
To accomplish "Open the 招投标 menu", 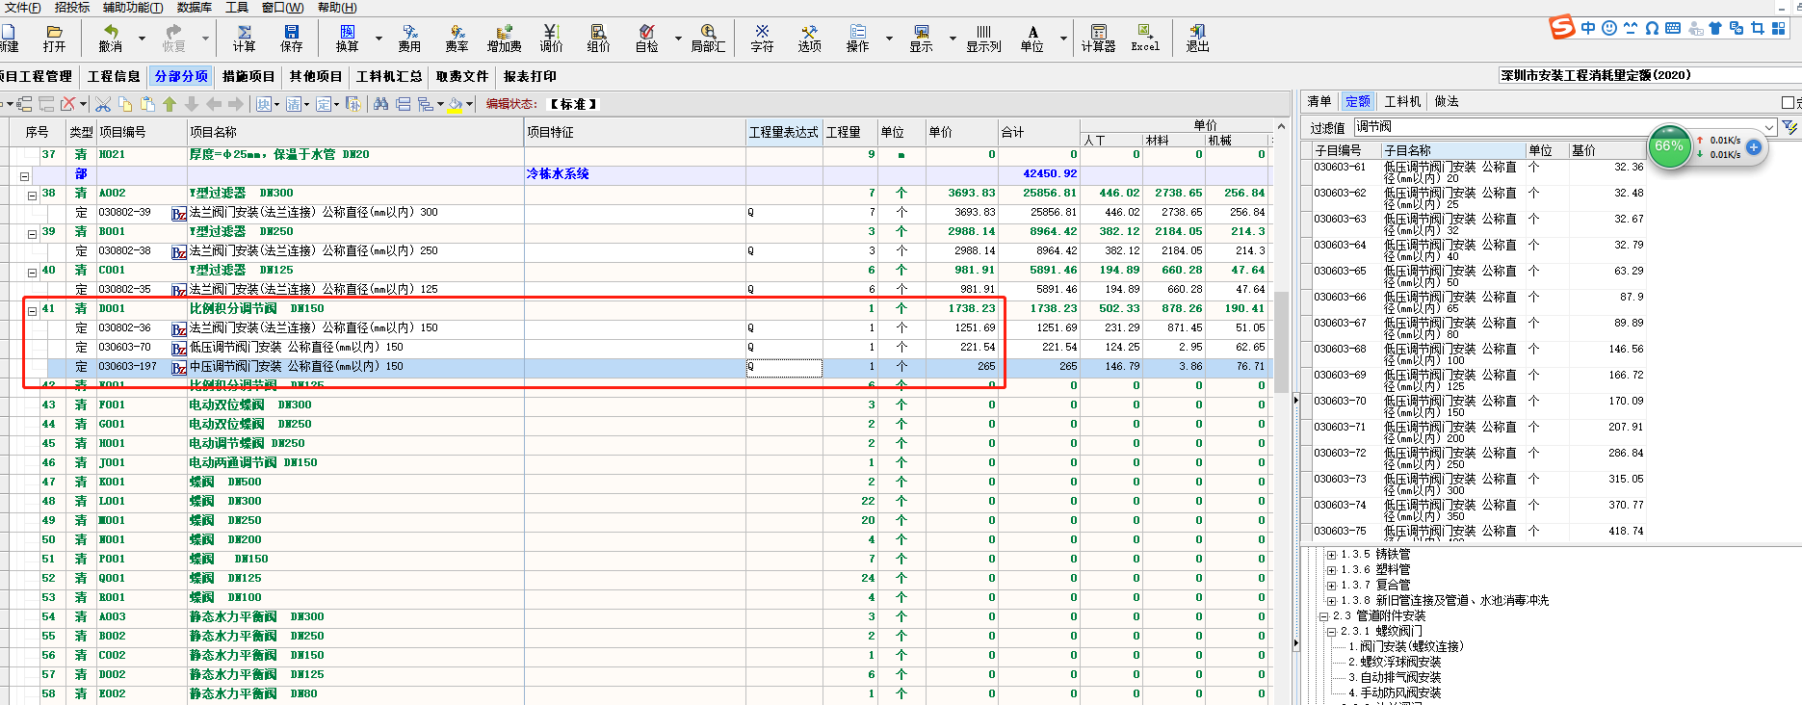I will tap(72, 8).
